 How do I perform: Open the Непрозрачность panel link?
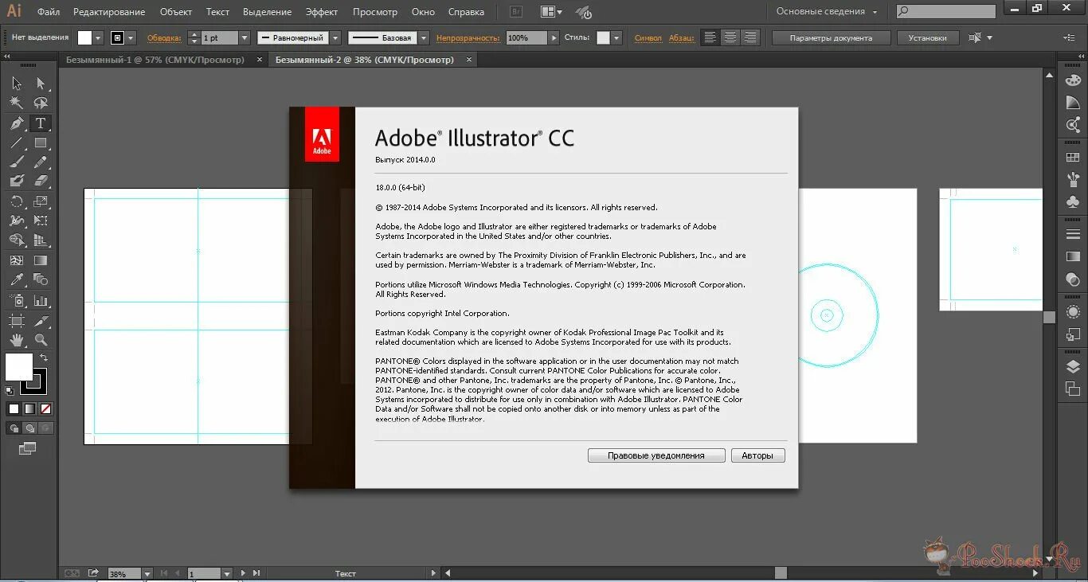[x=468, y=37]
